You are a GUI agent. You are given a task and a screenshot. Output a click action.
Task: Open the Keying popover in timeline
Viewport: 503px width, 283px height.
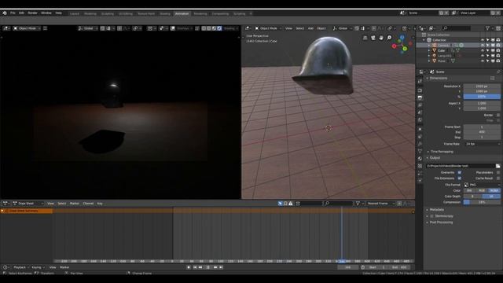[x=38, y=267]
